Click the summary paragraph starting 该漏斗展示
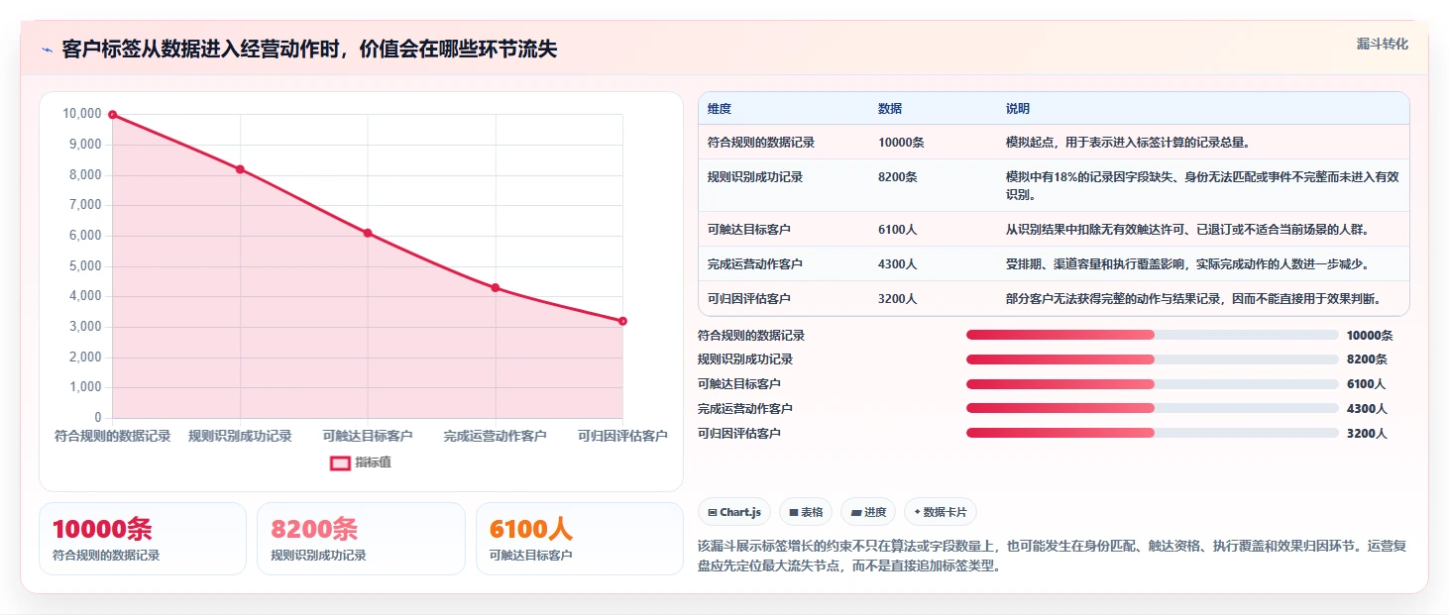Screen dimensions: 1449x615 [1052, 556]
